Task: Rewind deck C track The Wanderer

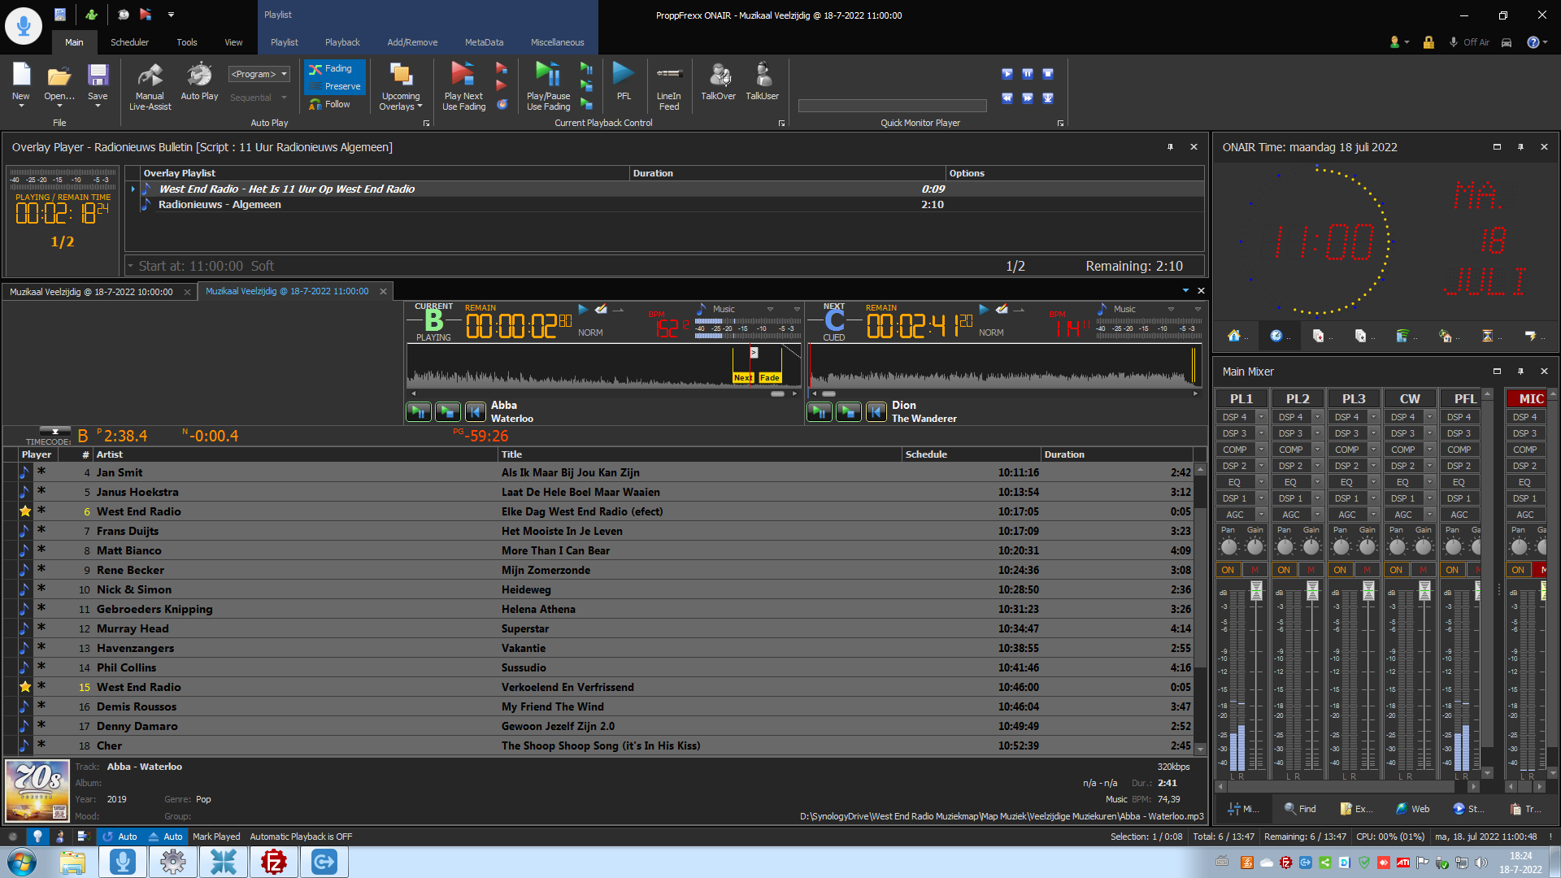Action: [876, 412]
